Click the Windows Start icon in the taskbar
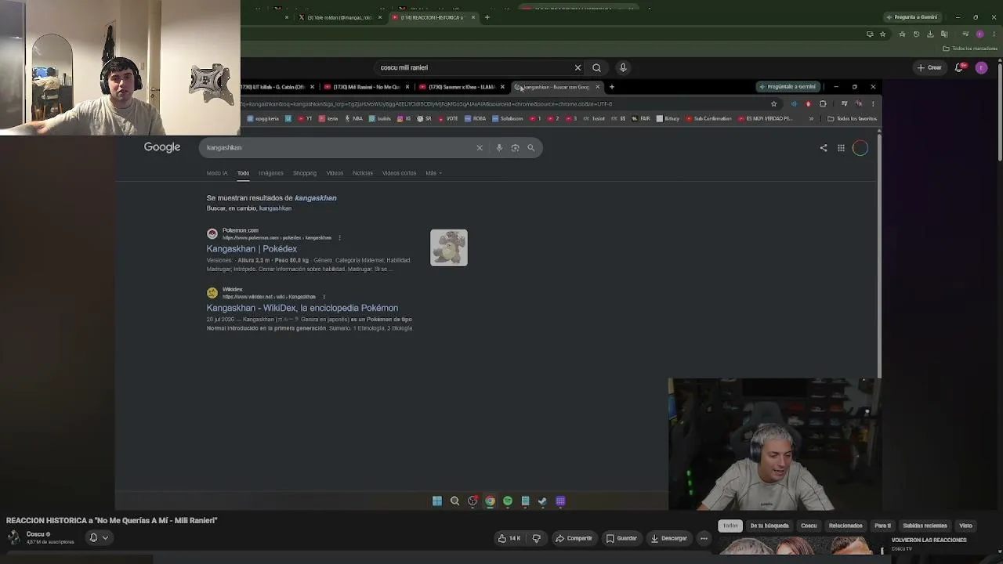Viewport: 1003px width, 564px height. click(437, 501)
